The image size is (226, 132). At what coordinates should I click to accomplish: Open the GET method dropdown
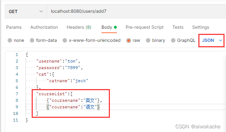(x=26, y=11)
